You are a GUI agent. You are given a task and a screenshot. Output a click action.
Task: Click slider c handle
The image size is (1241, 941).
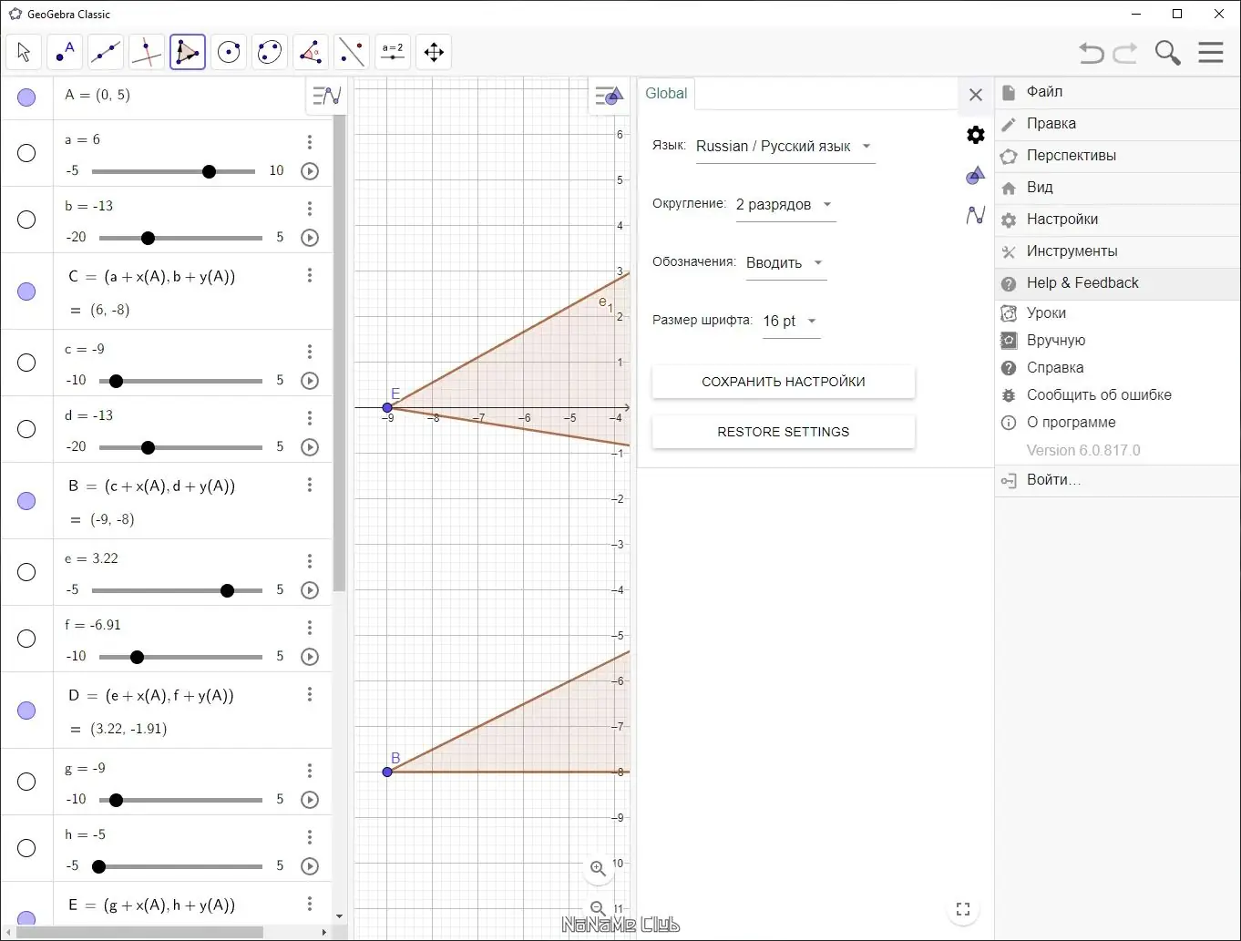click(116, 381)
